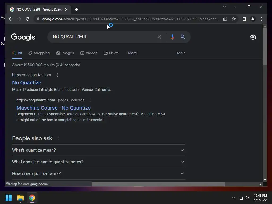Open File Explorer from the taskbar
The image size is (272, 204).
[20, 198]
